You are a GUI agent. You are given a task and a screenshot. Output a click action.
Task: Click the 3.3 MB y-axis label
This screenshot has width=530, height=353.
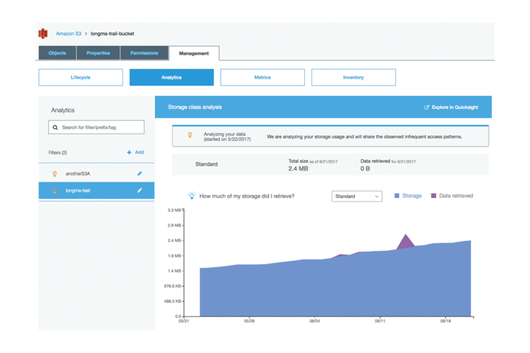click(x=174, y=210)
